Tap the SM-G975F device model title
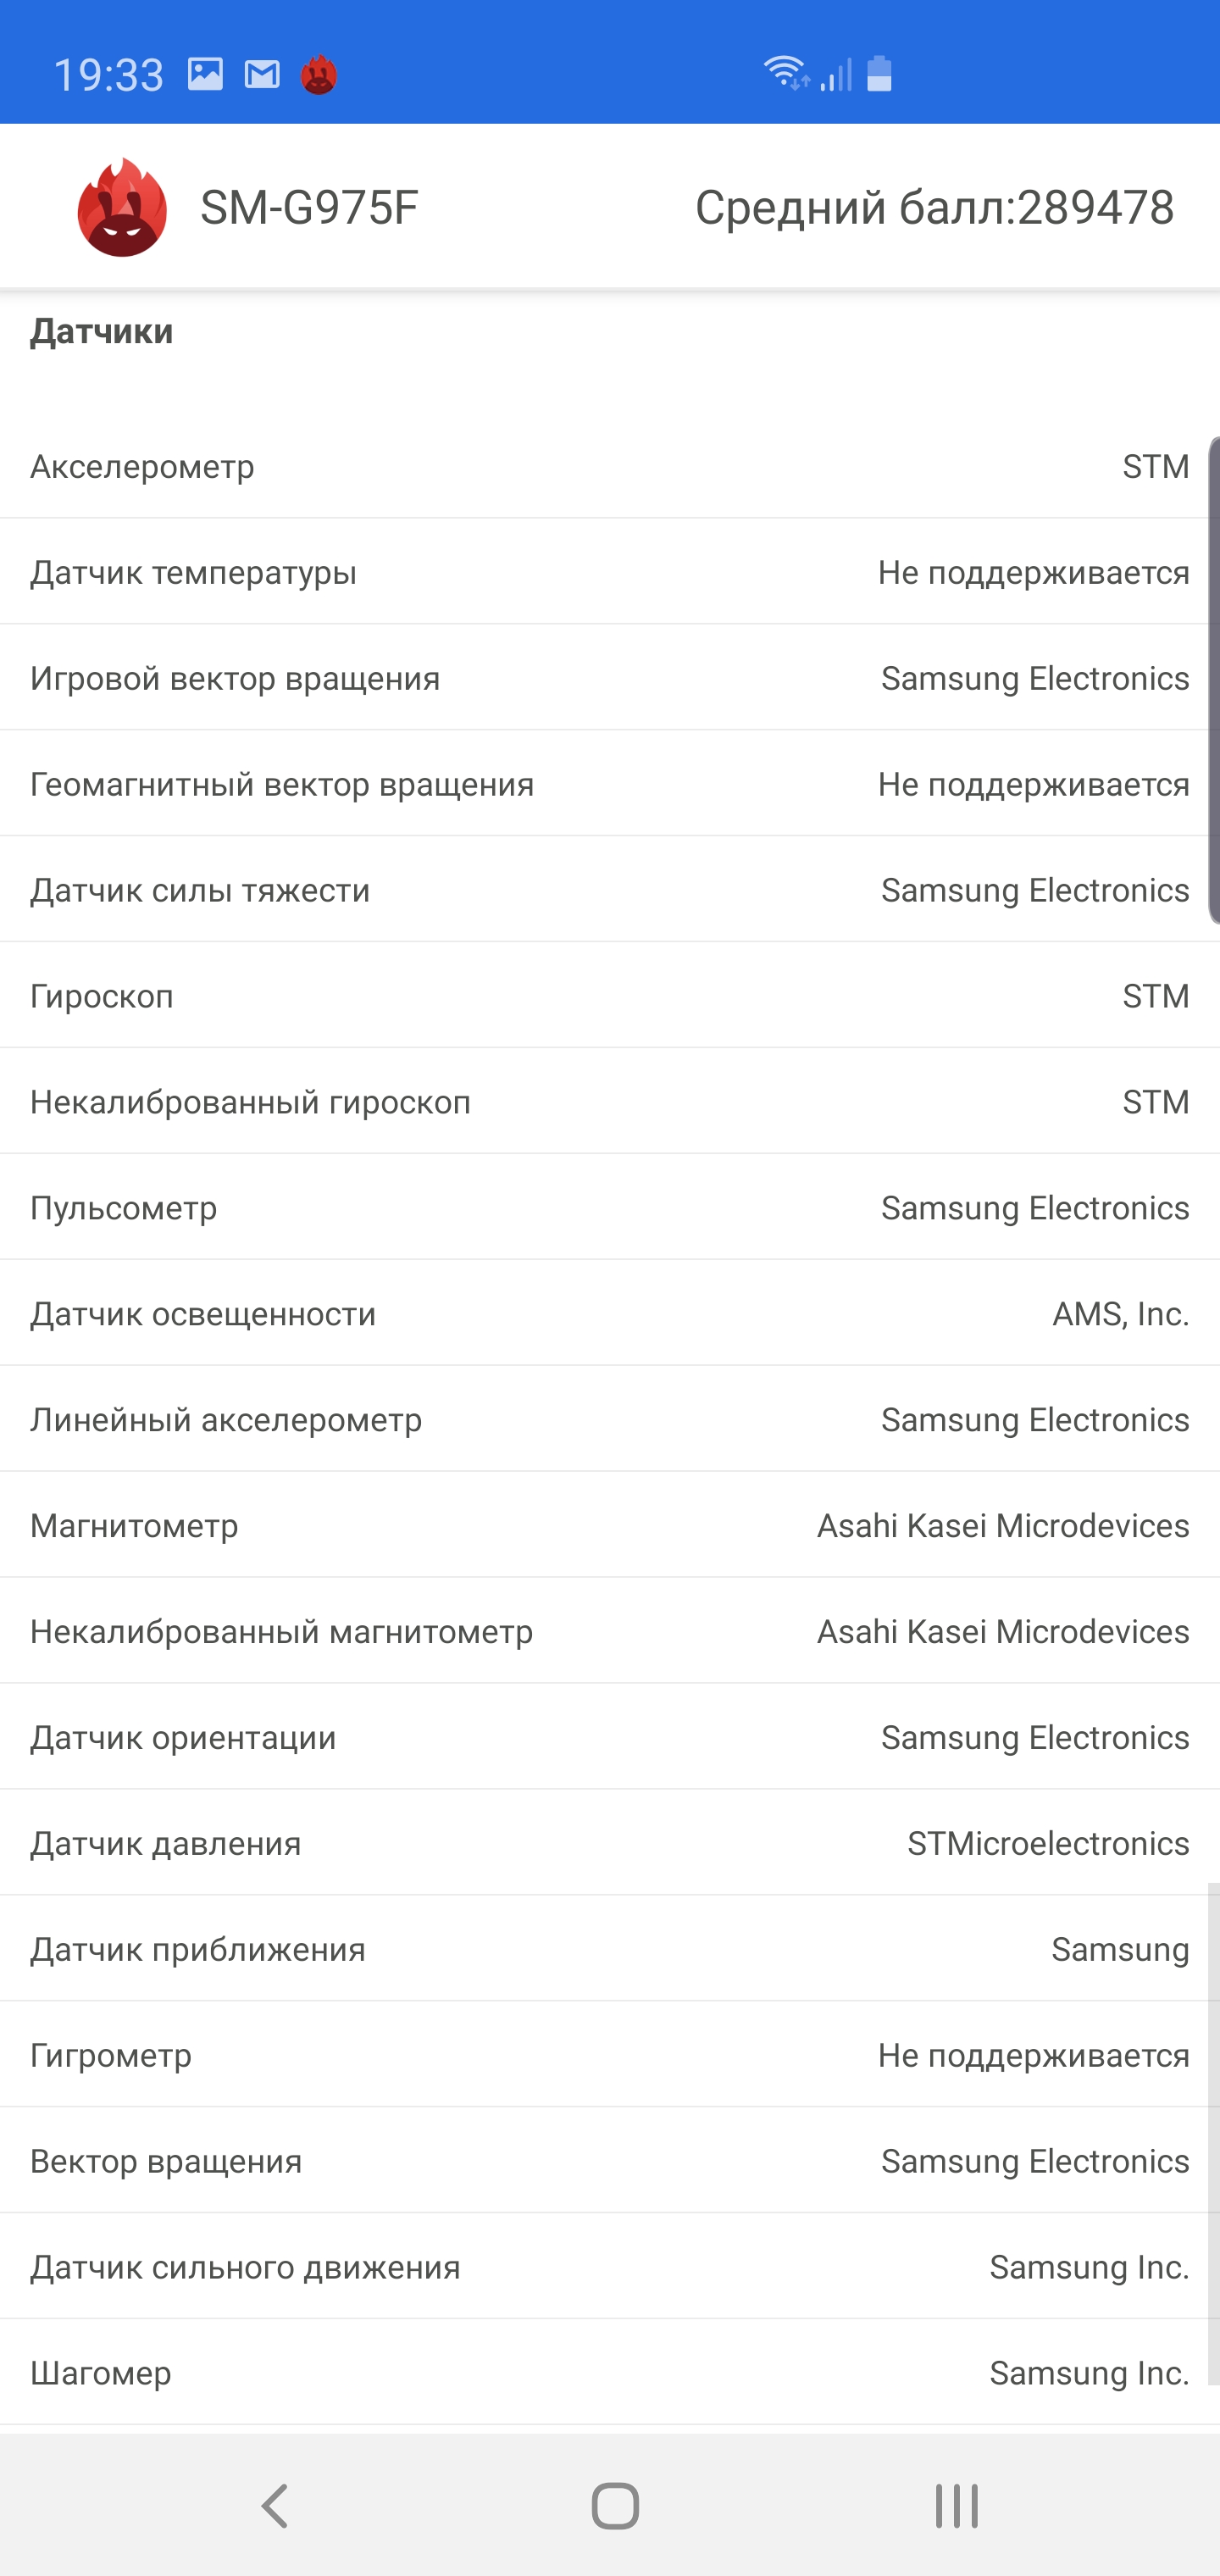This screenshot has height=2576, width=1220. [x=309, y=207]
